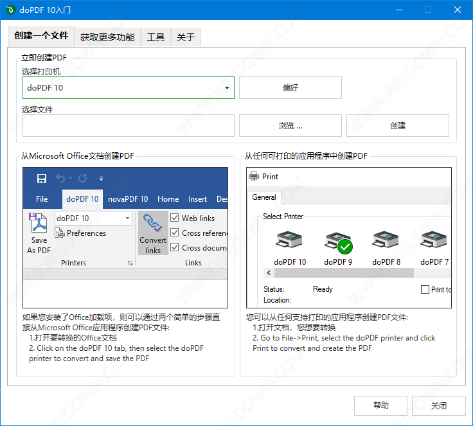
Task: Toggle the Cross references checkbox
Action: (x=175, y=233)
